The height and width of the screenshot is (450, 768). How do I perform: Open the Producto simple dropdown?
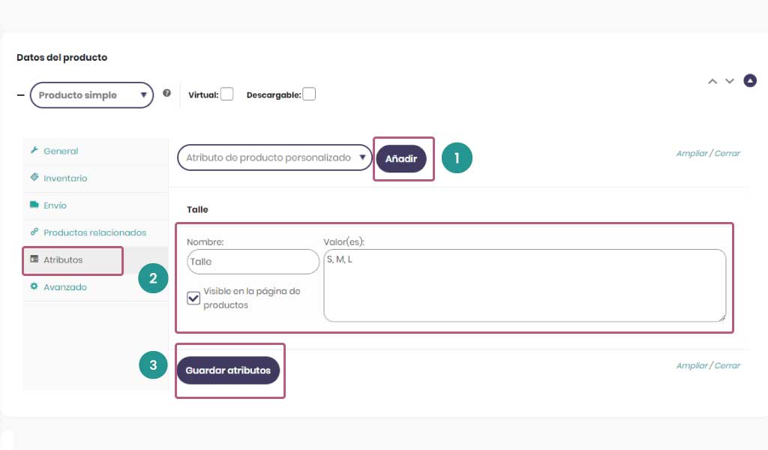[91, 95]
